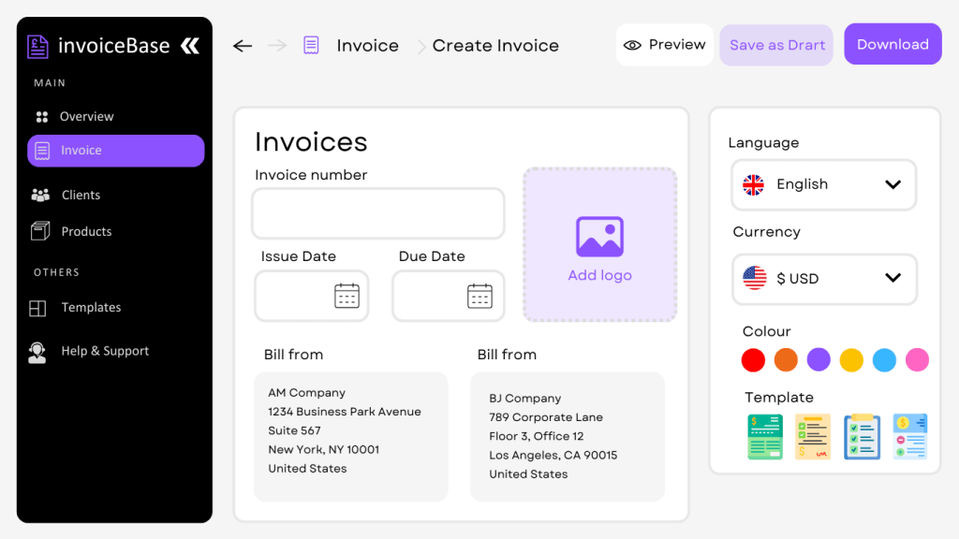
Task: Click the Help & Support headset icon
Action: coord(37,353)
